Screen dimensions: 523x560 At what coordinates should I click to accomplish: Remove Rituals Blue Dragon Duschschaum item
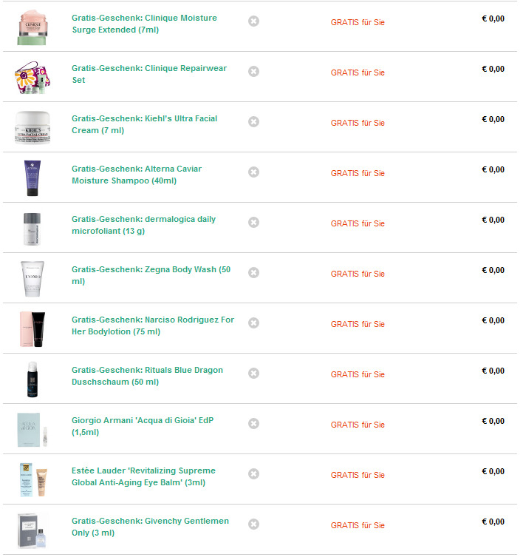pos(253,374)
